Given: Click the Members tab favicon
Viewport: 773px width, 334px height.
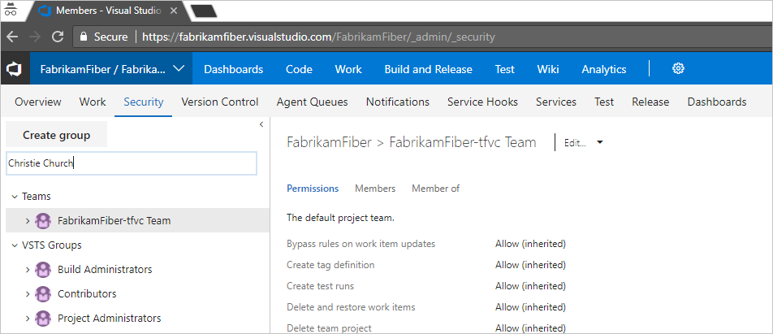Looking at the screenshot, I should click(45, 10).
